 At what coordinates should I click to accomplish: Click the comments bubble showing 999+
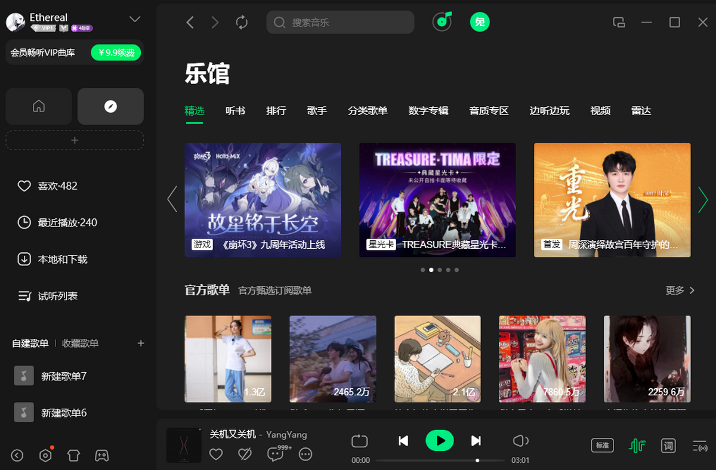click(275, 454)
